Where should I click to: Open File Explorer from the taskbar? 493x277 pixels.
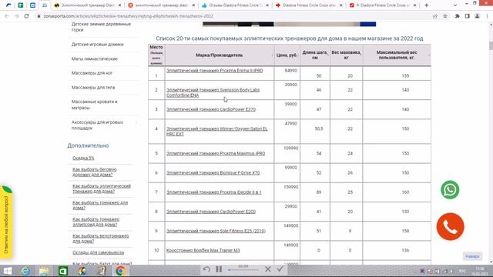[44, 271]
